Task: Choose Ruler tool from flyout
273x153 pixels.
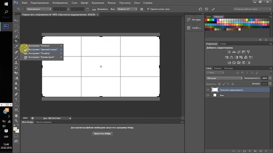Action: tap(41, 53)
